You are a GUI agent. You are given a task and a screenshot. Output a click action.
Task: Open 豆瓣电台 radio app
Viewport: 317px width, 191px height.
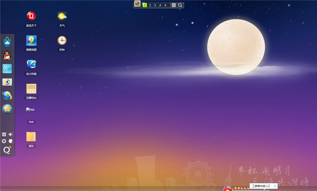pyautogui.click(x=31, y=88)
